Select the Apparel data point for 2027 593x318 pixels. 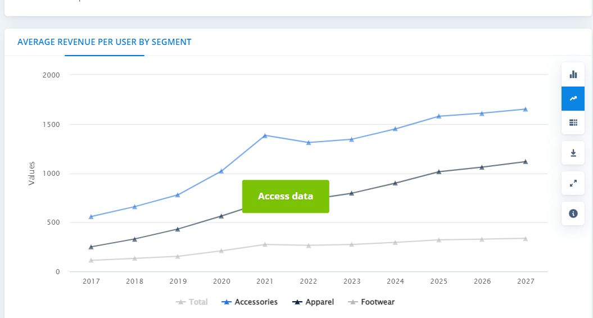click(526, 162)
